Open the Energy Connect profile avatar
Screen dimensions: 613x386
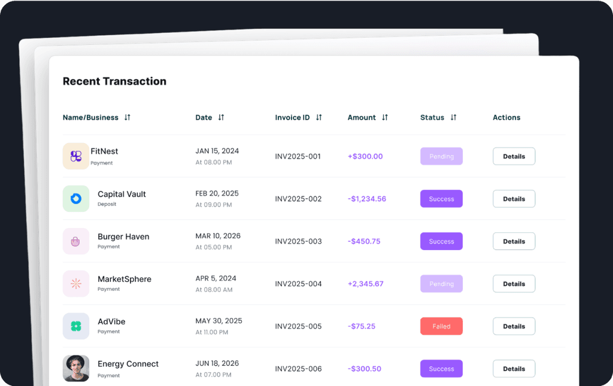click(x=76, y=367)
